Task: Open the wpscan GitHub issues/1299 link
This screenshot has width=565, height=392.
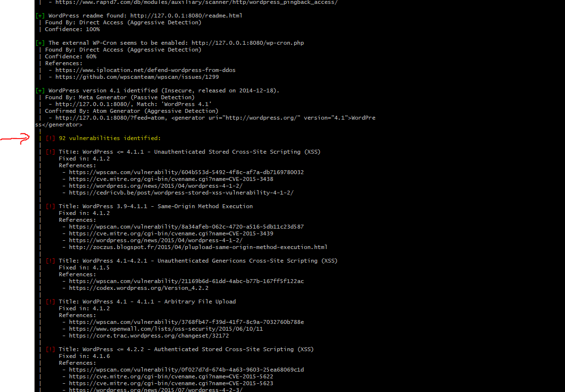Action: 137,77
